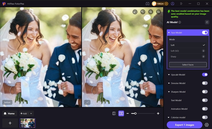
Task: Enable the Text Model toggle
Action: pos(205,100)
